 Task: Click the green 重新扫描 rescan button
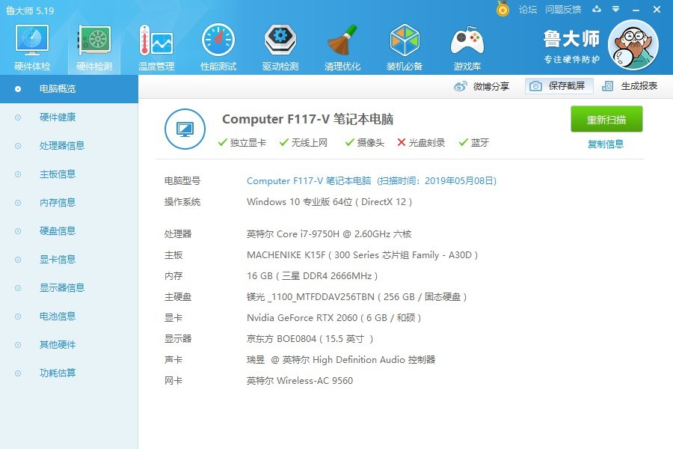pos(606,119)
